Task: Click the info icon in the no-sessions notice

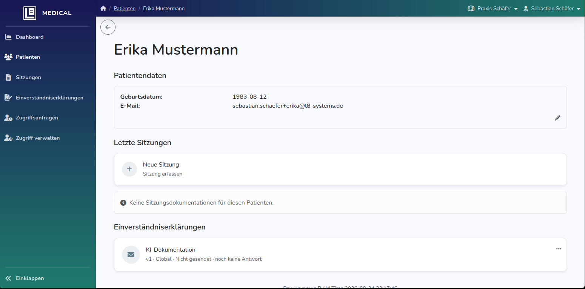Action: [x=123, y=203]
